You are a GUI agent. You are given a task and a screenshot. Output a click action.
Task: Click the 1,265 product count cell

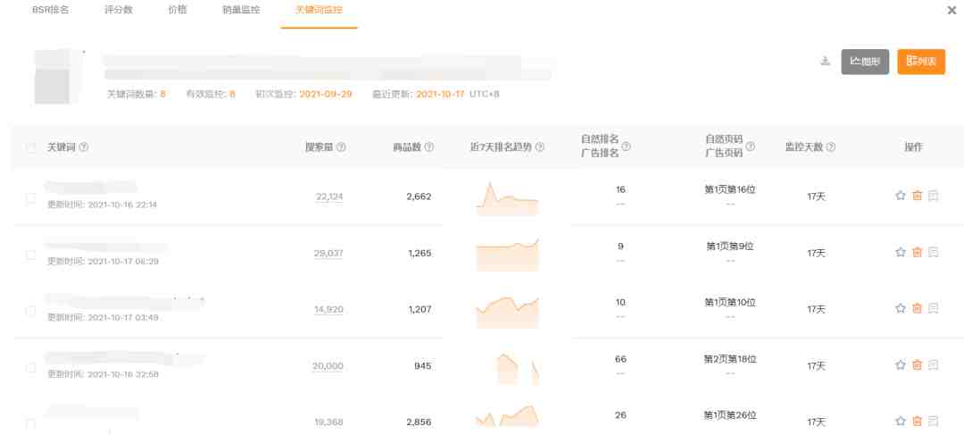tap(420, 253)
